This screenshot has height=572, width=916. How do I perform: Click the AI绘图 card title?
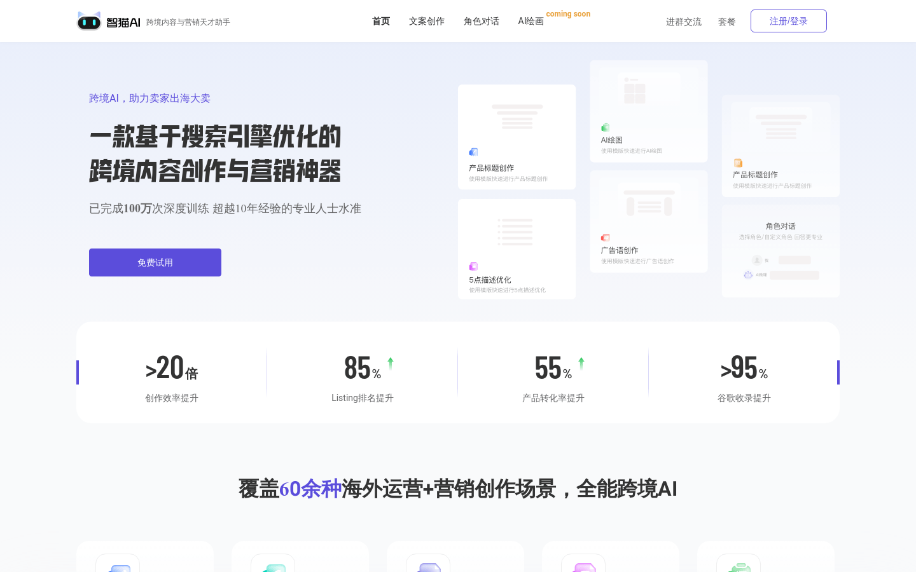coord(612,140)
